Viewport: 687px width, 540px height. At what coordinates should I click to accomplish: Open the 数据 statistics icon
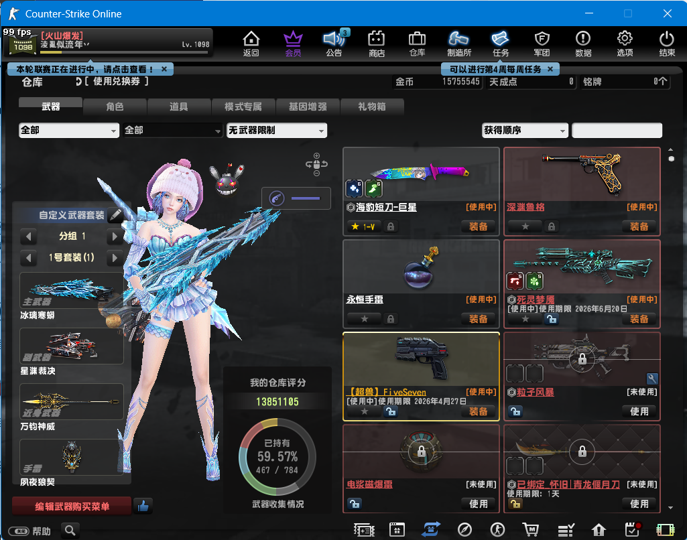pos(583,44)
